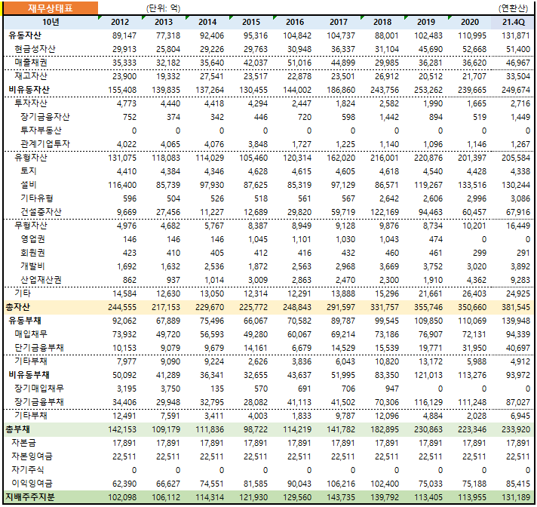Click the 21.4Q 총자산 value 381,545
Viewport: 537px width, 507px height.
click(516, 307)
